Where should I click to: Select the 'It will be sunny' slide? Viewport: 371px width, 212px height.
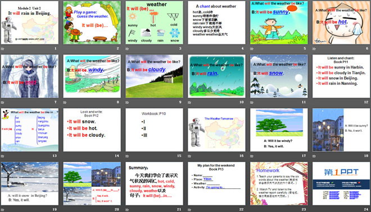279,22
